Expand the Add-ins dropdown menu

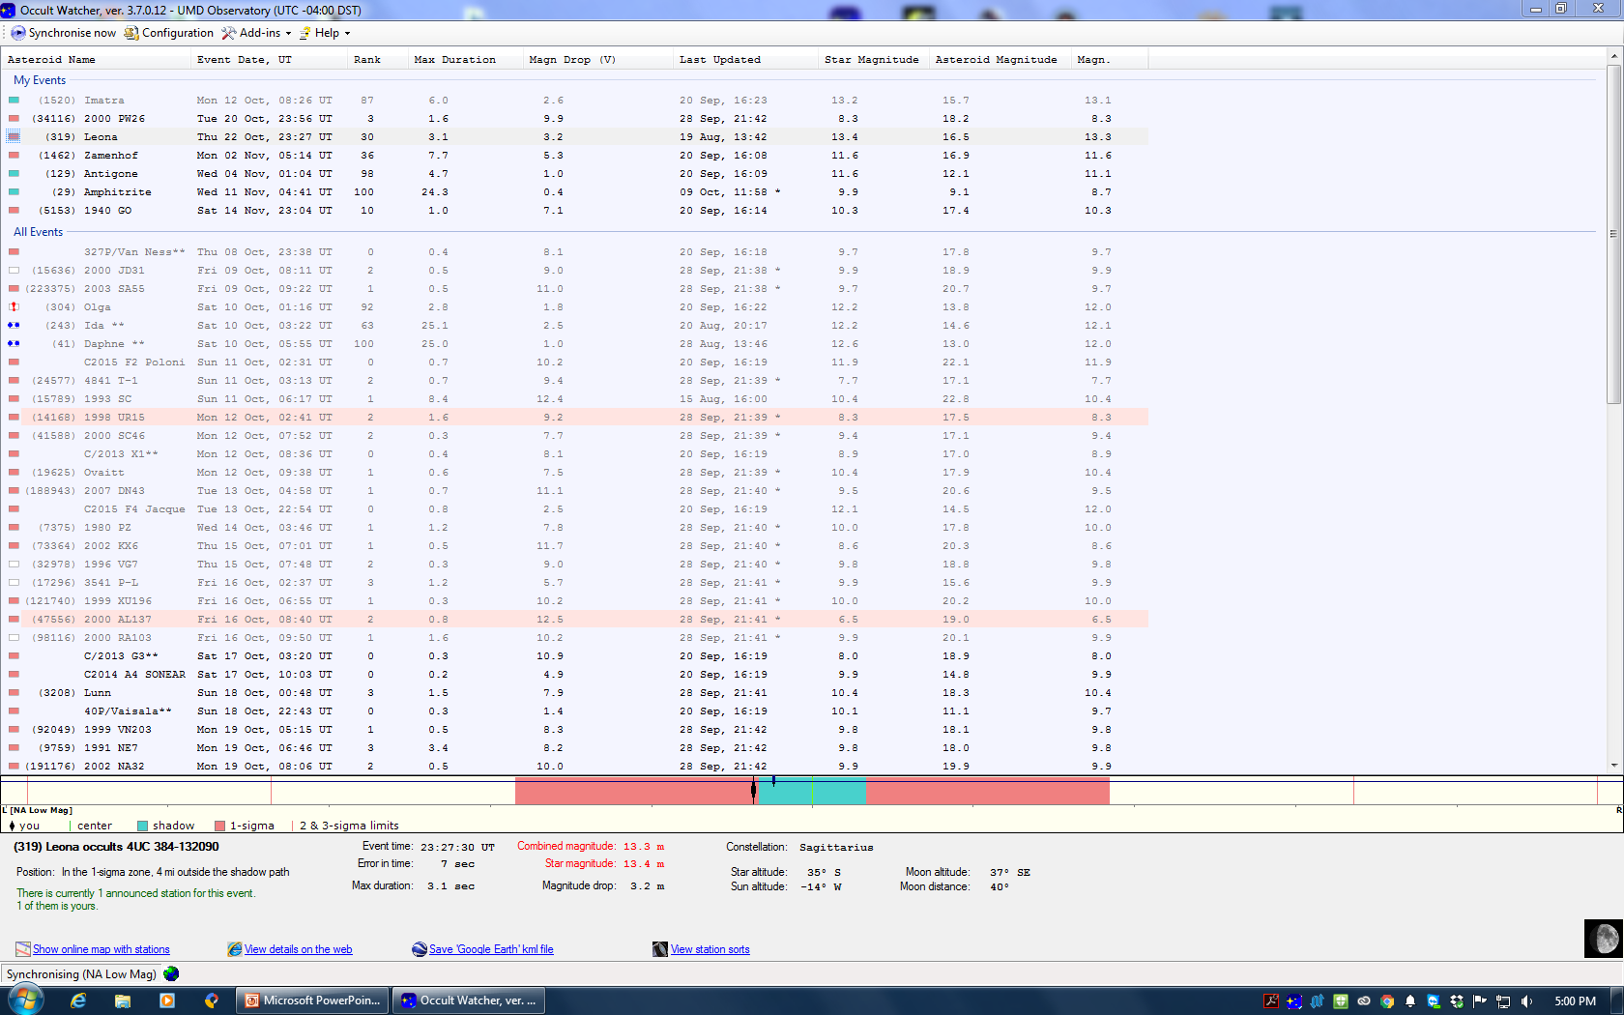coord(256,33)
